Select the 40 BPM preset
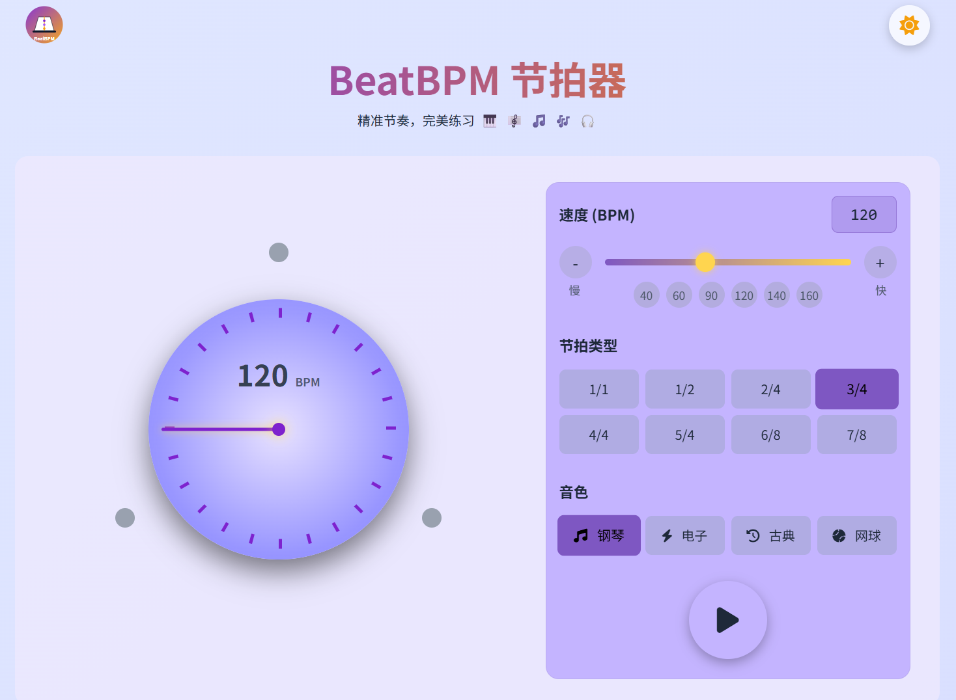Viewport: 956px width, 700px height. (x=647, y=295)
